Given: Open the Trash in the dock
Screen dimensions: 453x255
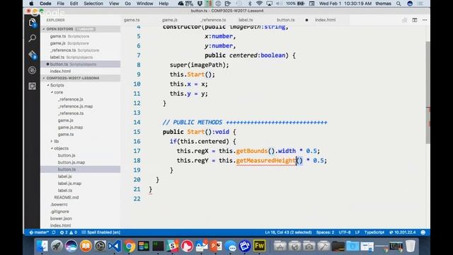Looking at the screenshot, I should point(411,246).
